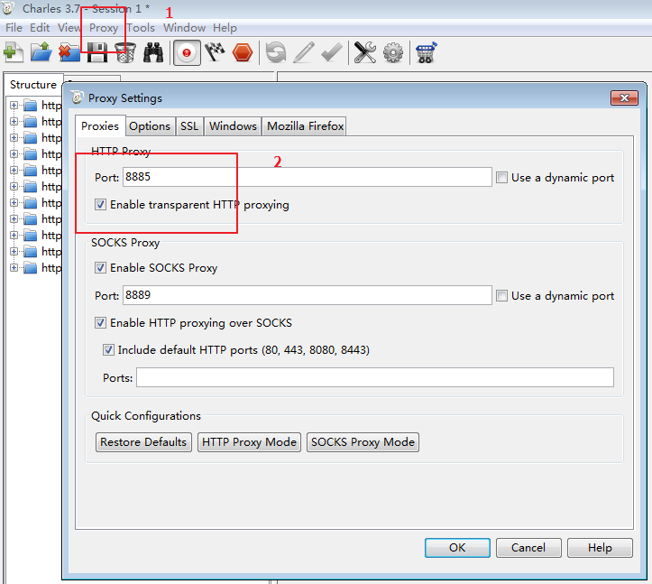Click the Close Session icon with red X
The image size is (652, 584).
pyautogui.click(x=69, y=53)
